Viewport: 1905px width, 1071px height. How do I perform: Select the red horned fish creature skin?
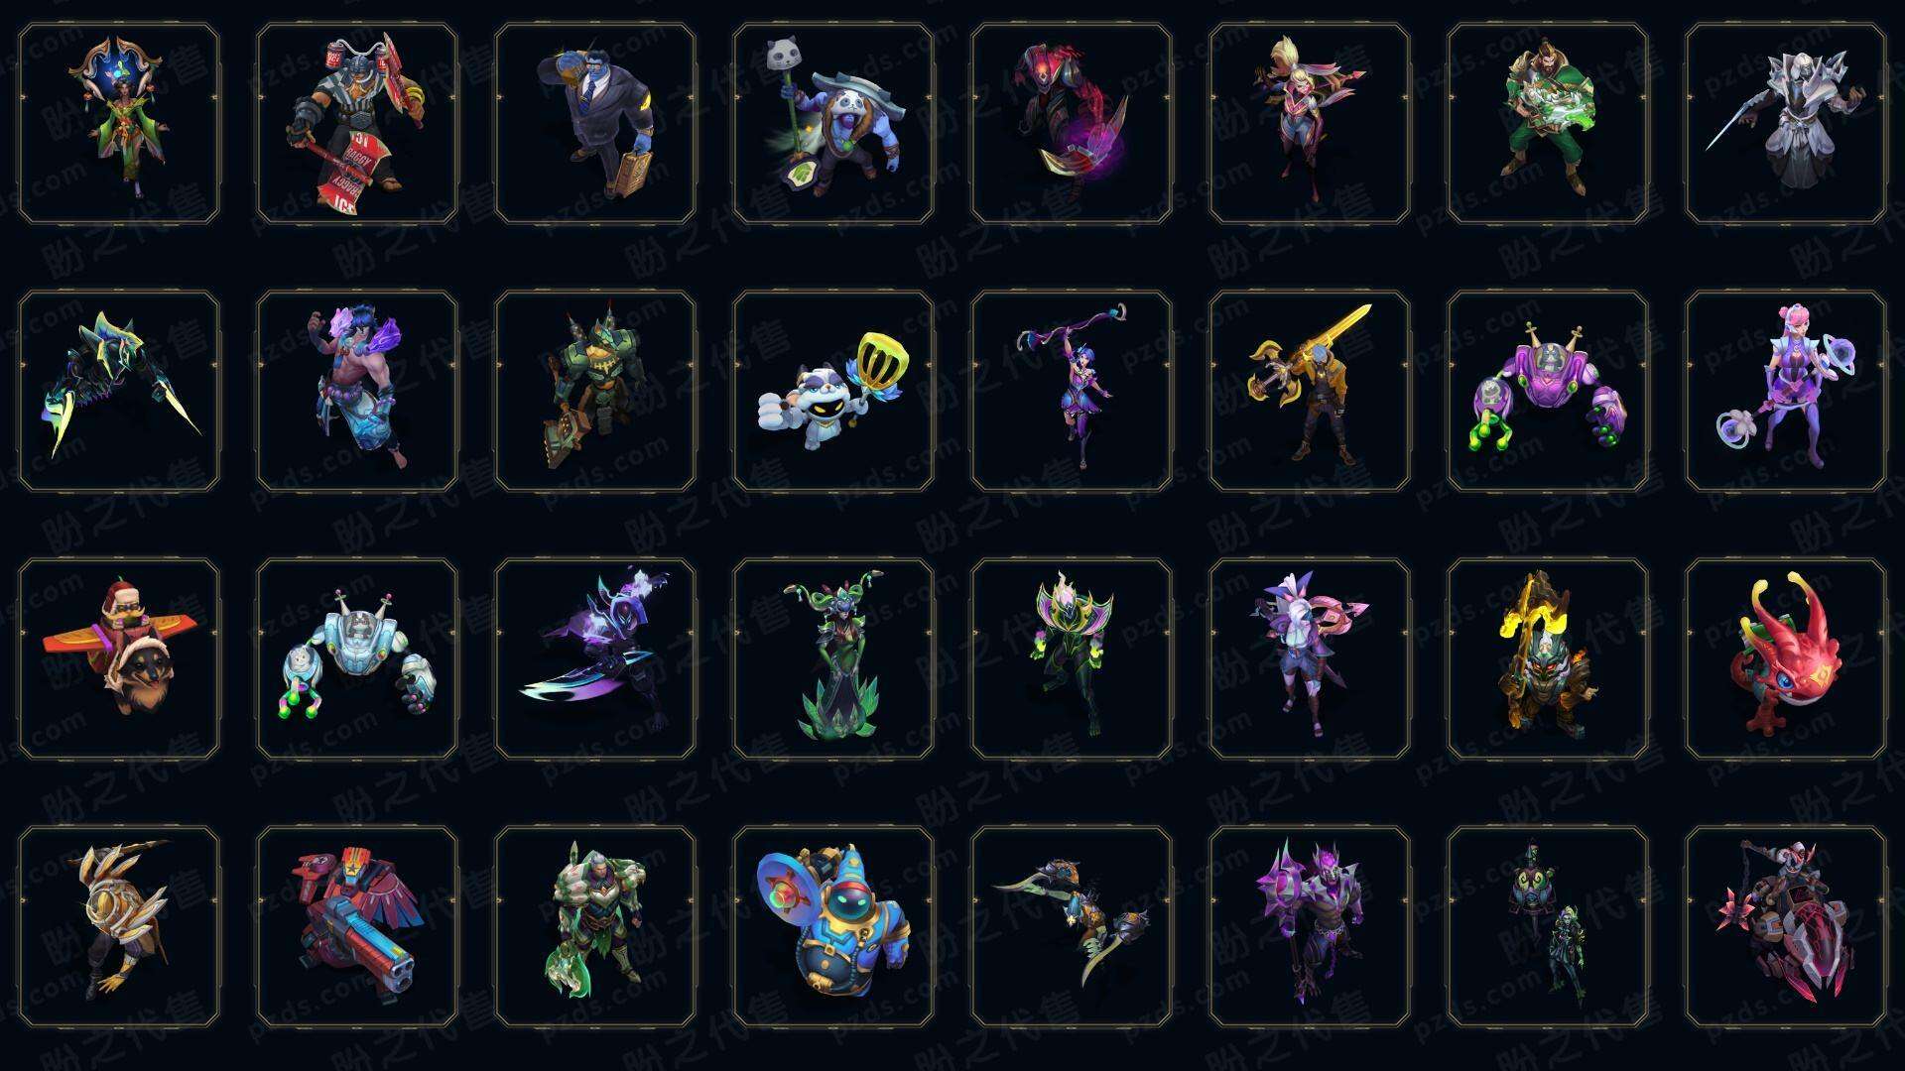pyautogui.click(x=1786, y=658)
